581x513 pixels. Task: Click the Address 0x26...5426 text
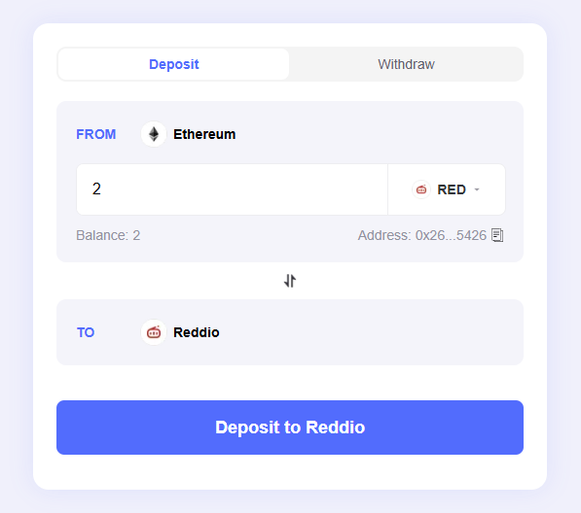tap(422, 235)
